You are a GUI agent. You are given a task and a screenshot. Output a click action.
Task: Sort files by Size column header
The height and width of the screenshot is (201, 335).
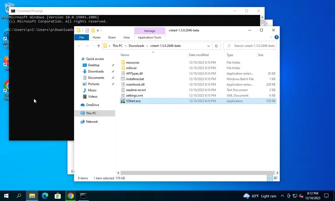coord(266,55)
